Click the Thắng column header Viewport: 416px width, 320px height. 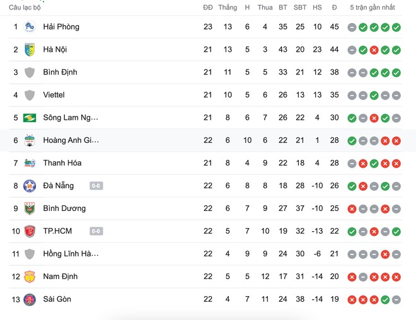click(228, 8)
